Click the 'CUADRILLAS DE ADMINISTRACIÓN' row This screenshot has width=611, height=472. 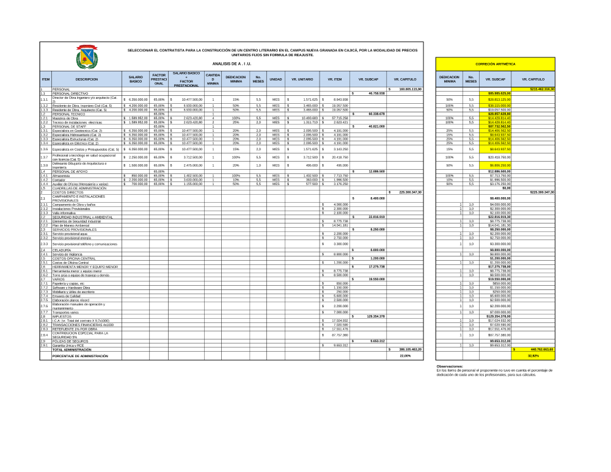79,188
